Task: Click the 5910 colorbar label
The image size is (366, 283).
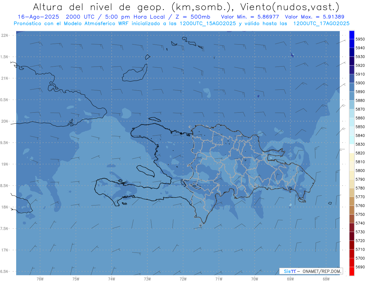Action: point(360,74)
